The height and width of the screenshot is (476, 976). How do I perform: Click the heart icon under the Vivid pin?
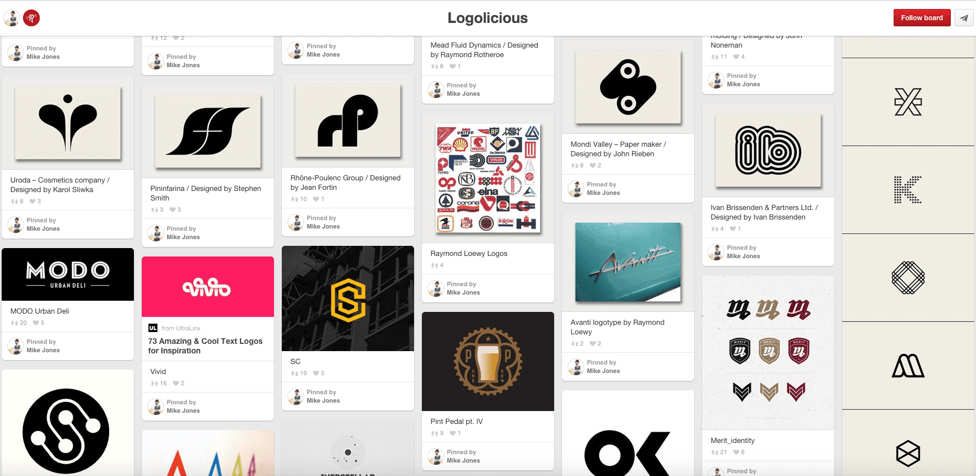175,383
